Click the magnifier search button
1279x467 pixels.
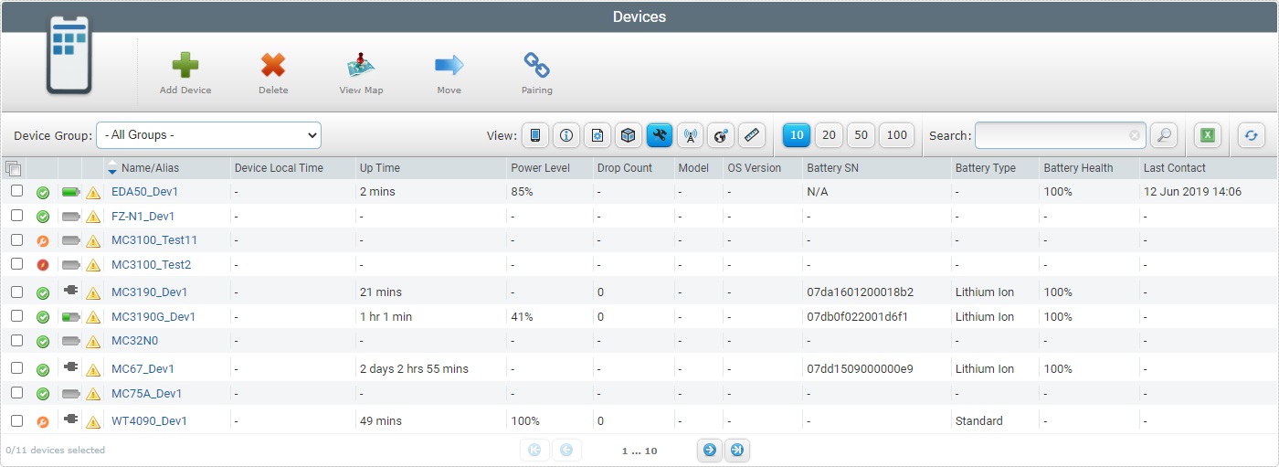coord(1164,135)
